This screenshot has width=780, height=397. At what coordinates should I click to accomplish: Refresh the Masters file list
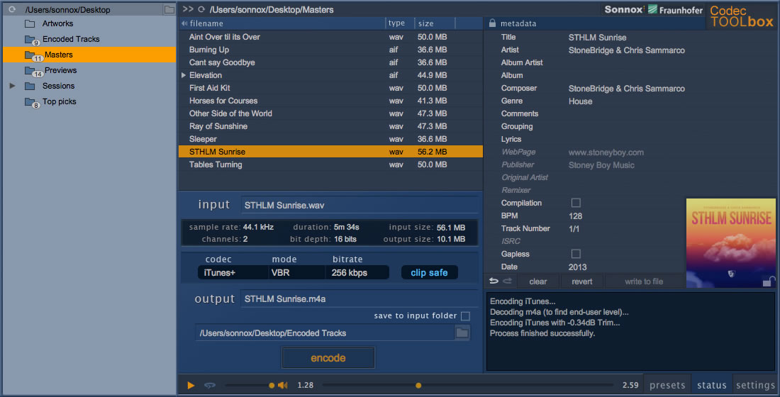(201, 9)
